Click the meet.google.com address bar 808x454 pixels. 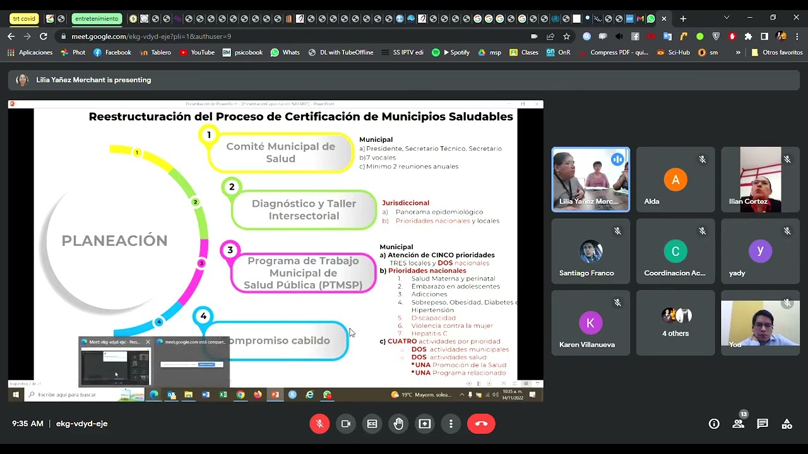290,37
